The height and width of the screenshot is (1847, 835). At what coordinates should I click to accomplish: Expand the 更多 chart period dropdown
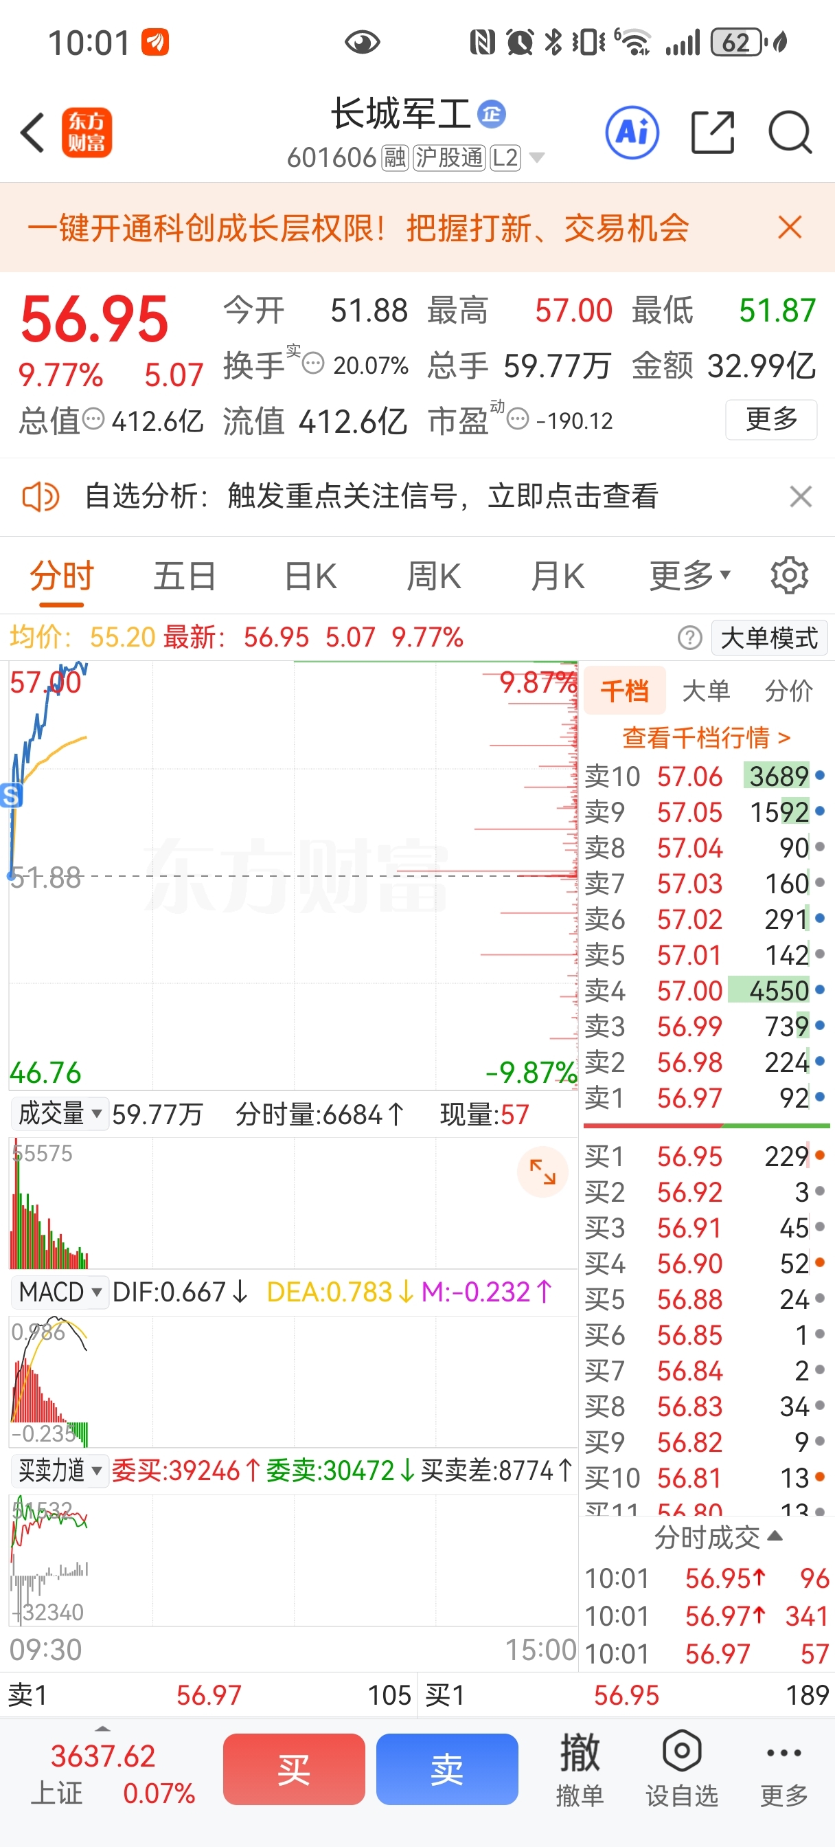click(x=689, y=576)
